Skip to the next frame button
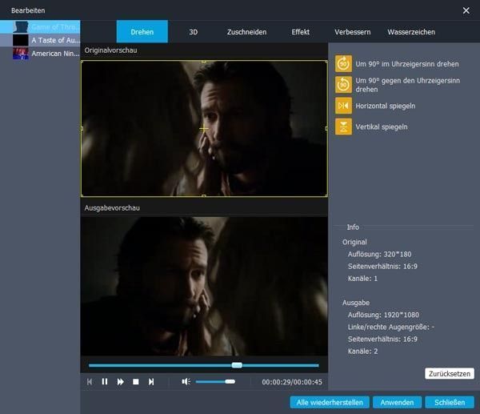This screenshot has width=480, height=414. click(151, 381)
